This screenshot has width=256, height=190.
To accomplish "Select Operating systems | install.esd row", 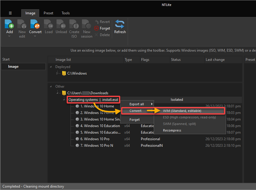I will pos(93,100).
